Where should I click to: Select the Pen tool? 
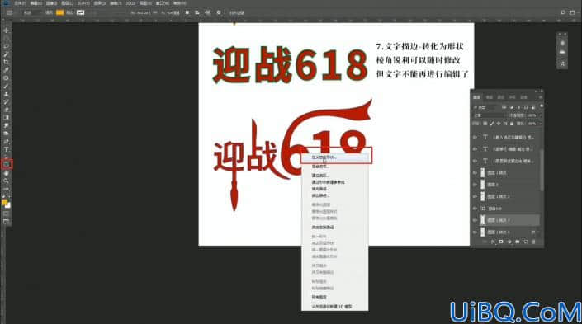point(6,141)
